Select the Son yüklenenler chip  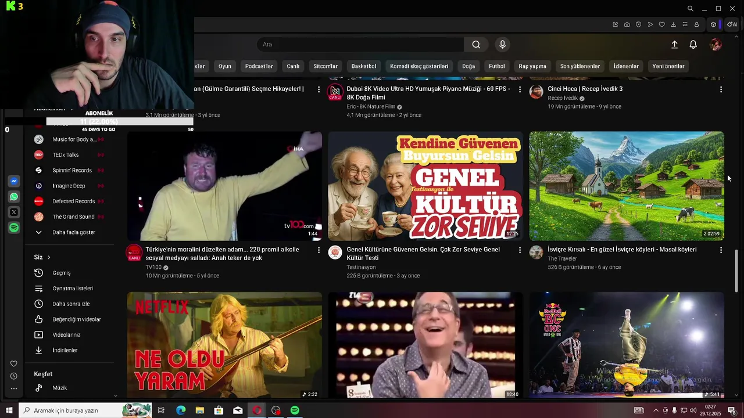click(x=580, y=66)
